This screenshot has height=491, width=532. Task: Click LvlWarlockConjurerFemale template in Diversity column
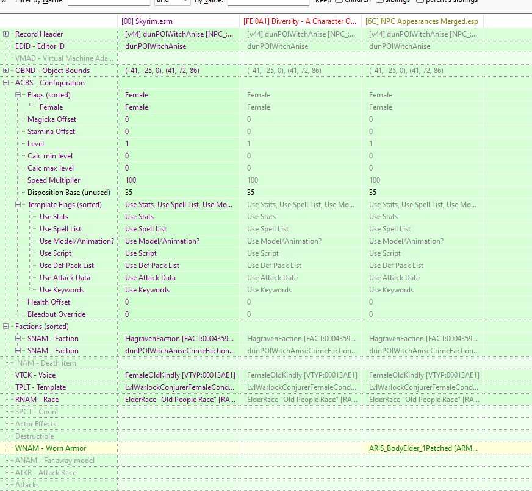pyautogui.click(x=300, y=387)
